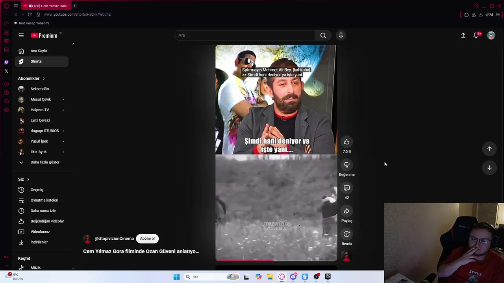Open Yusuf İpek subscription channel

(42, 141)
